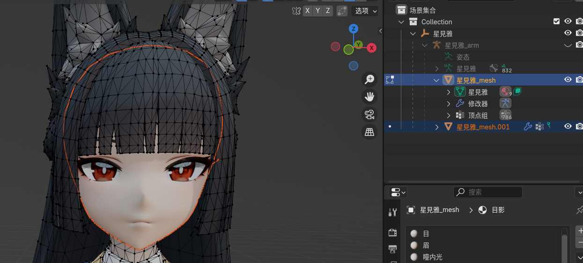
Task: Expand the 顶点组 tree entry
Action: [x=449, y=115]
